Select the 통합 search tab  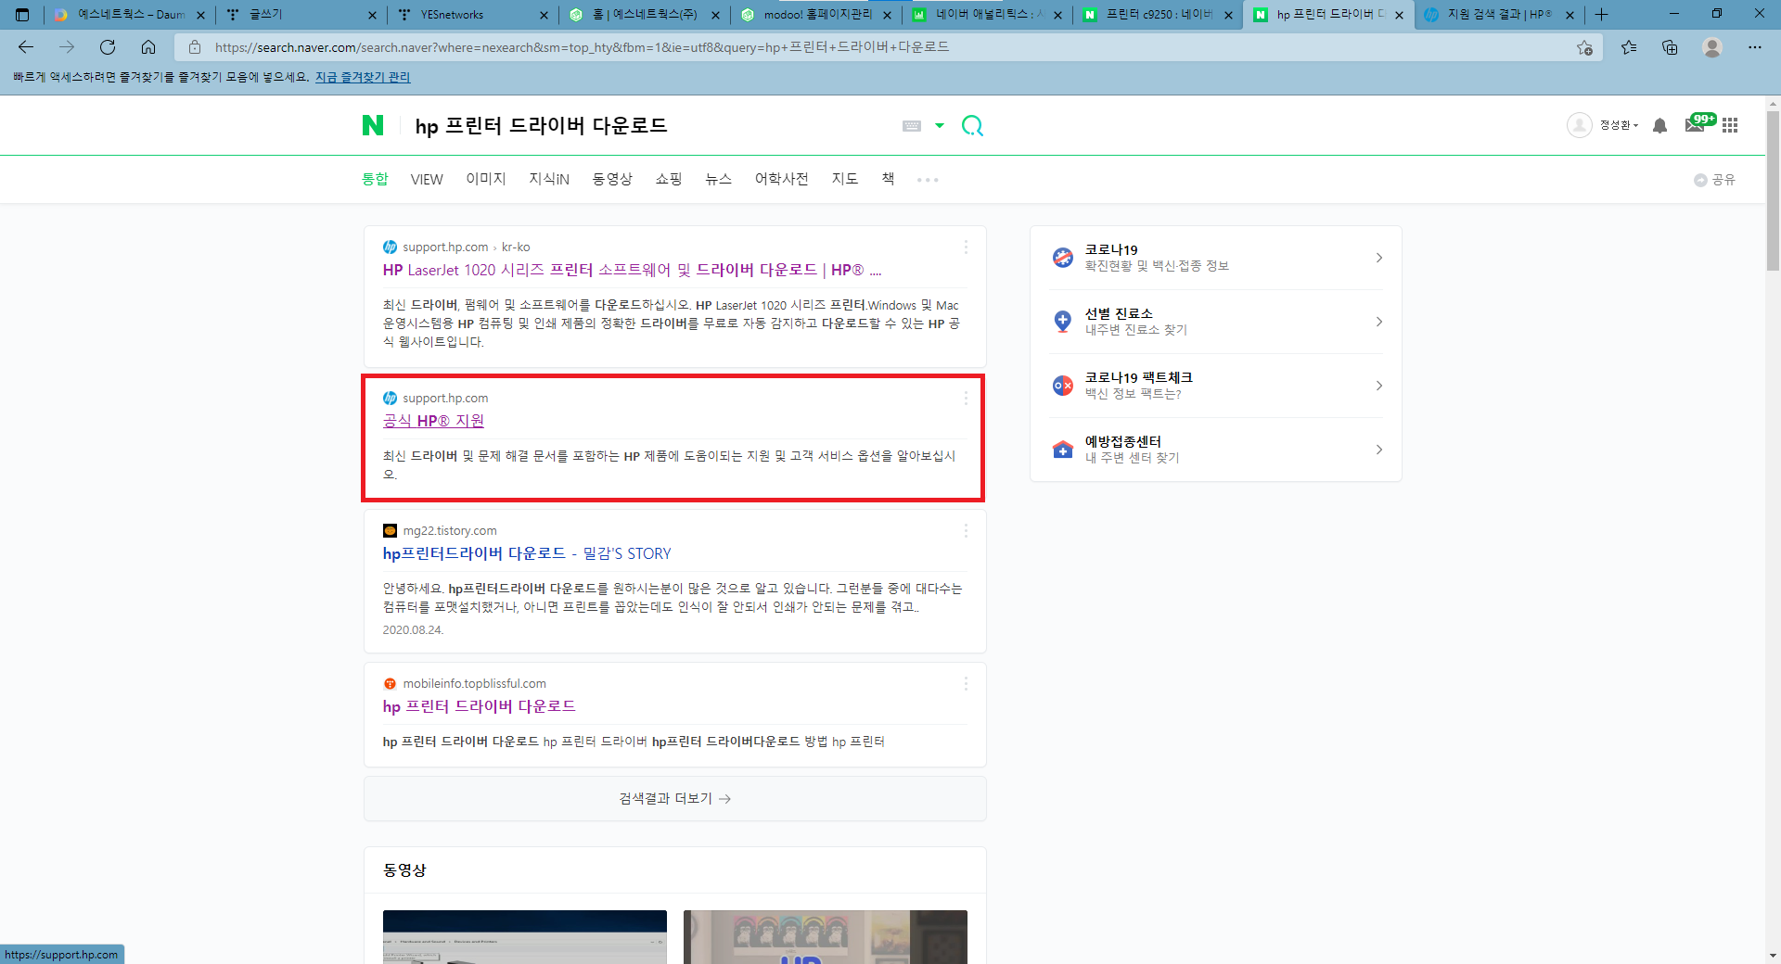375,179
